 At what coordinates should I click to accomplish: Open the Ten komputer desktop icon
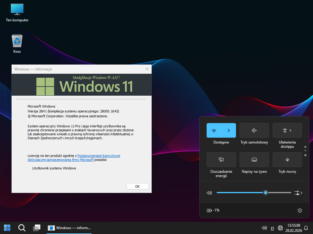[17, 12]
